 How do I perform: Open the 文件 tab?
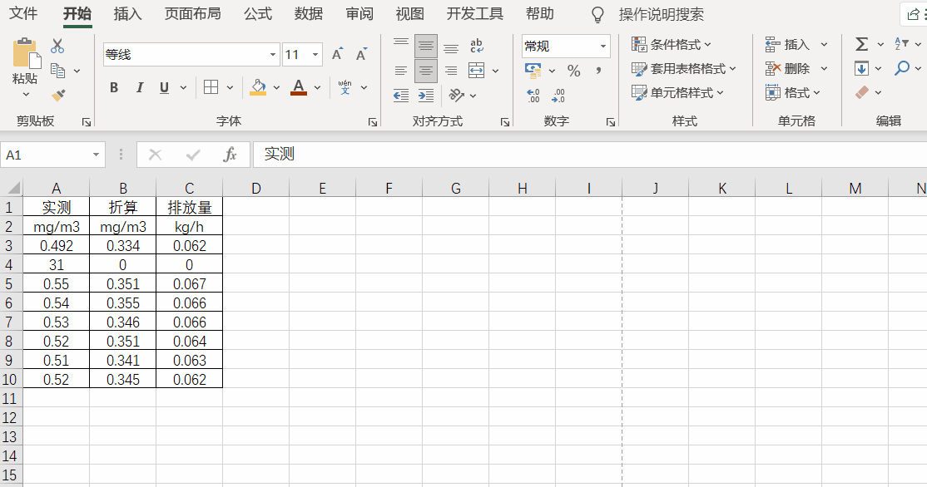(24, 13)
